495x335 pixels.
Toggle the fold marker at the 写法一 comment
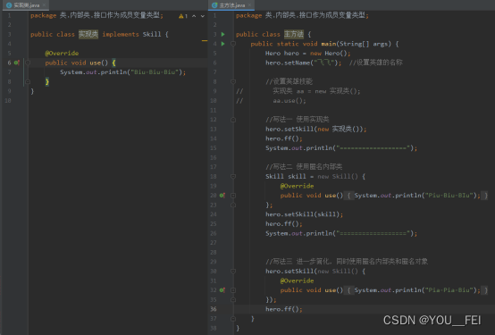(233, 120)
